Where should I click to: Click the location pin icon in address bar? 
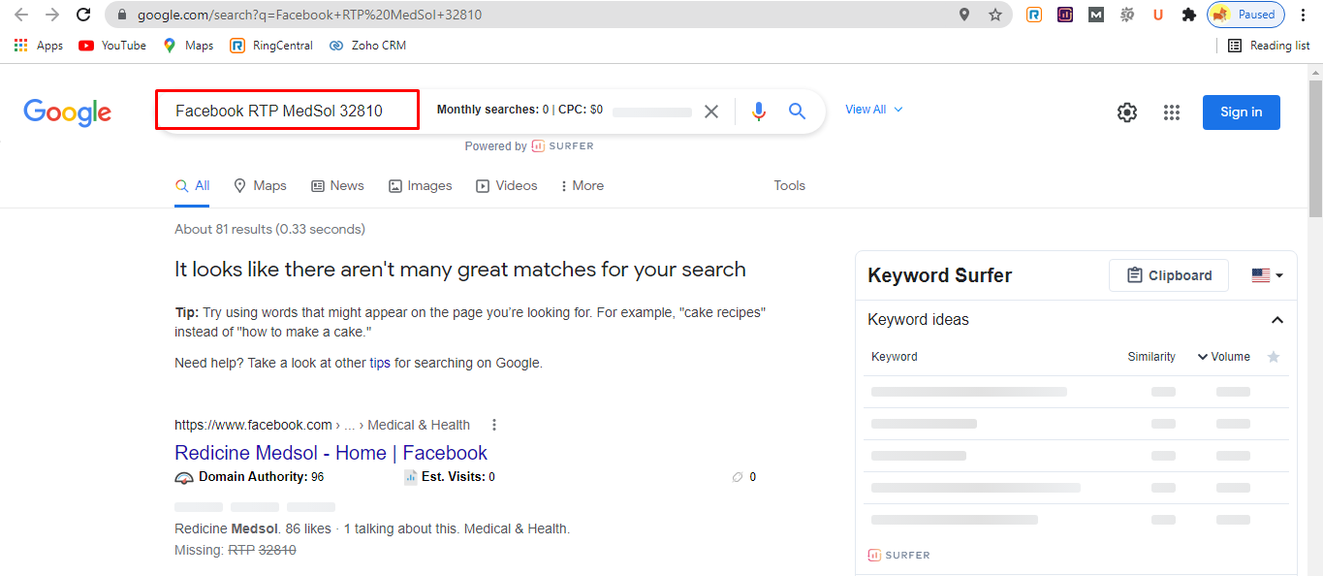964,15
